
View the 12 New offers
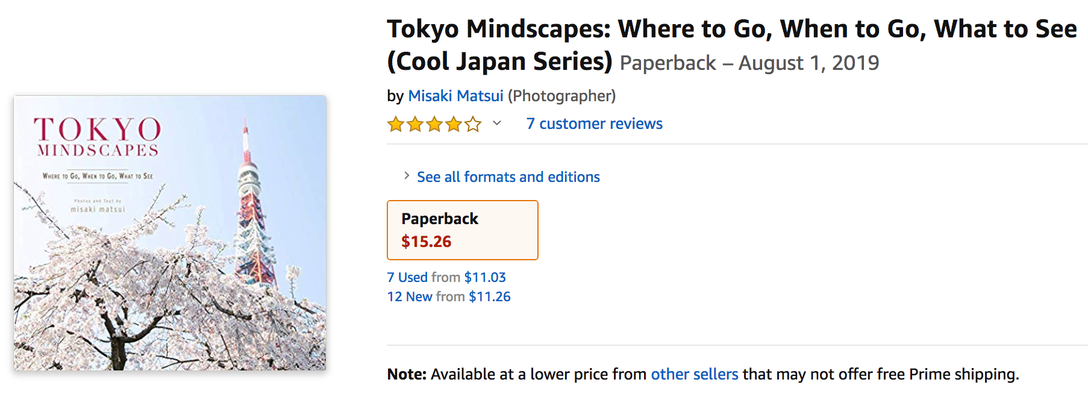pos(410,296)
